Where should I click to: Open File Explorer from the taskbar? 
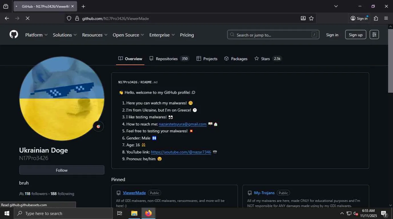[x=134, y=213]
